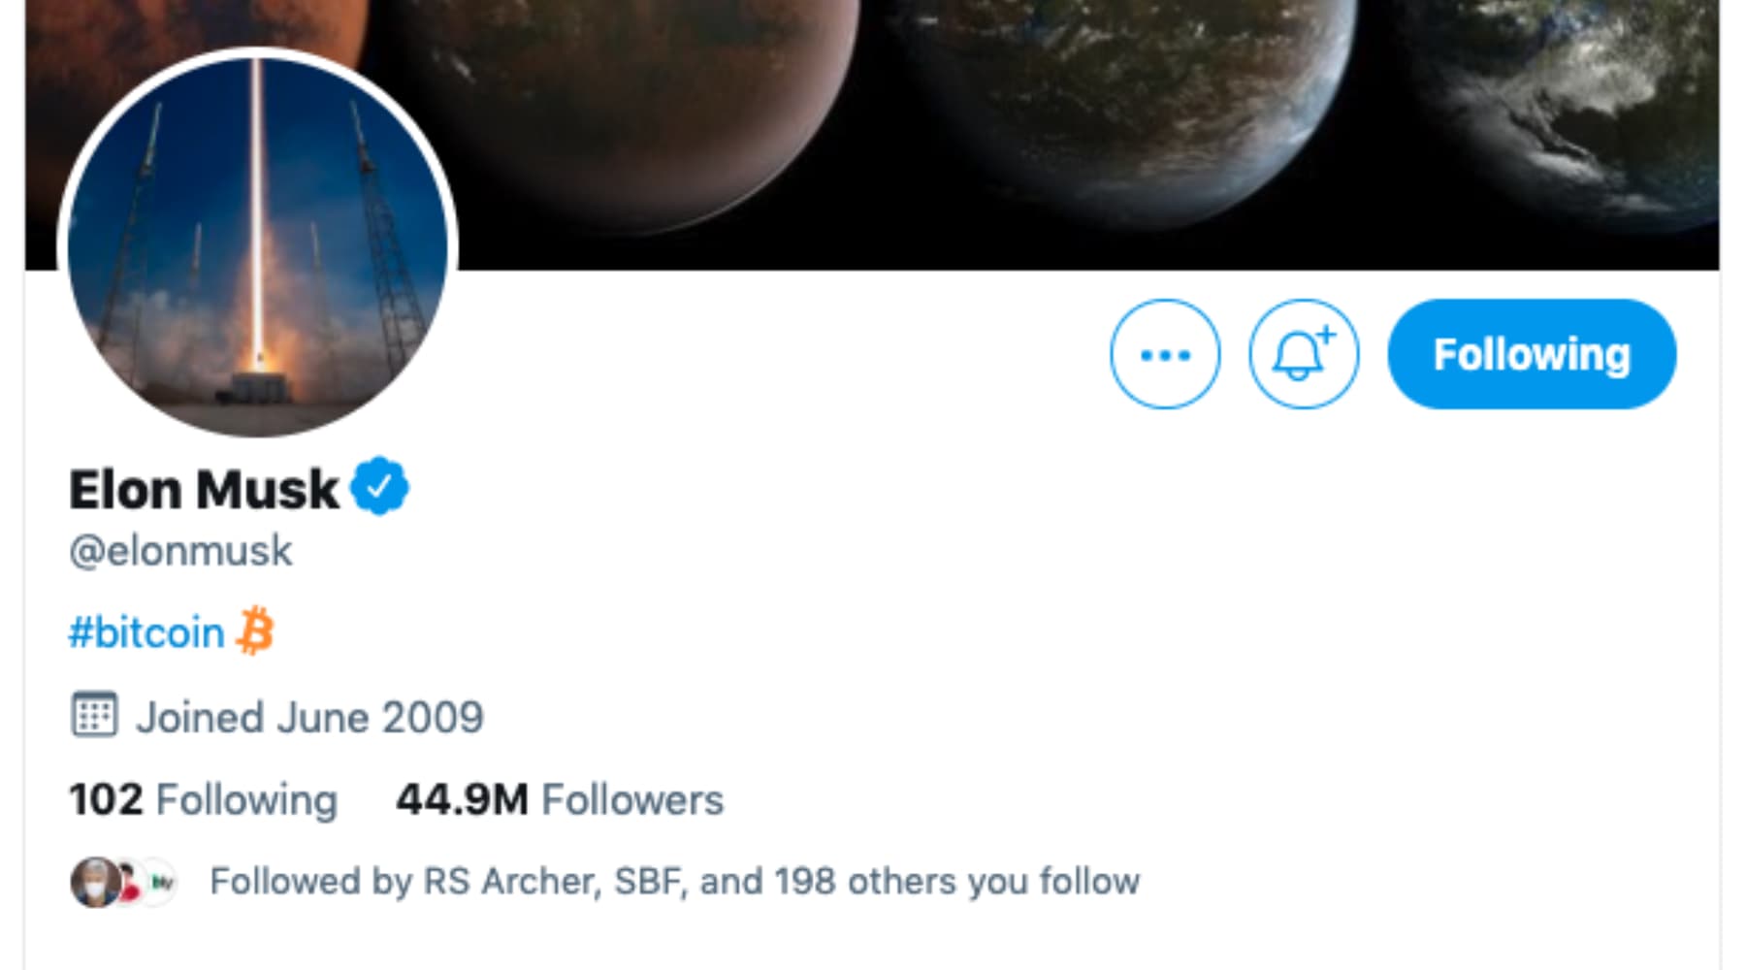Open the rocket launch profile picture
This screenshot has width=1746, height=970.
point(258,247)
